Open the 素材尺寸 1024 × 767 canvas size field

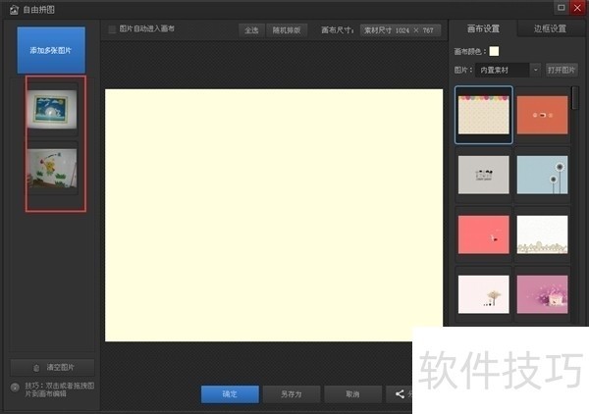(x=401, y=30)
